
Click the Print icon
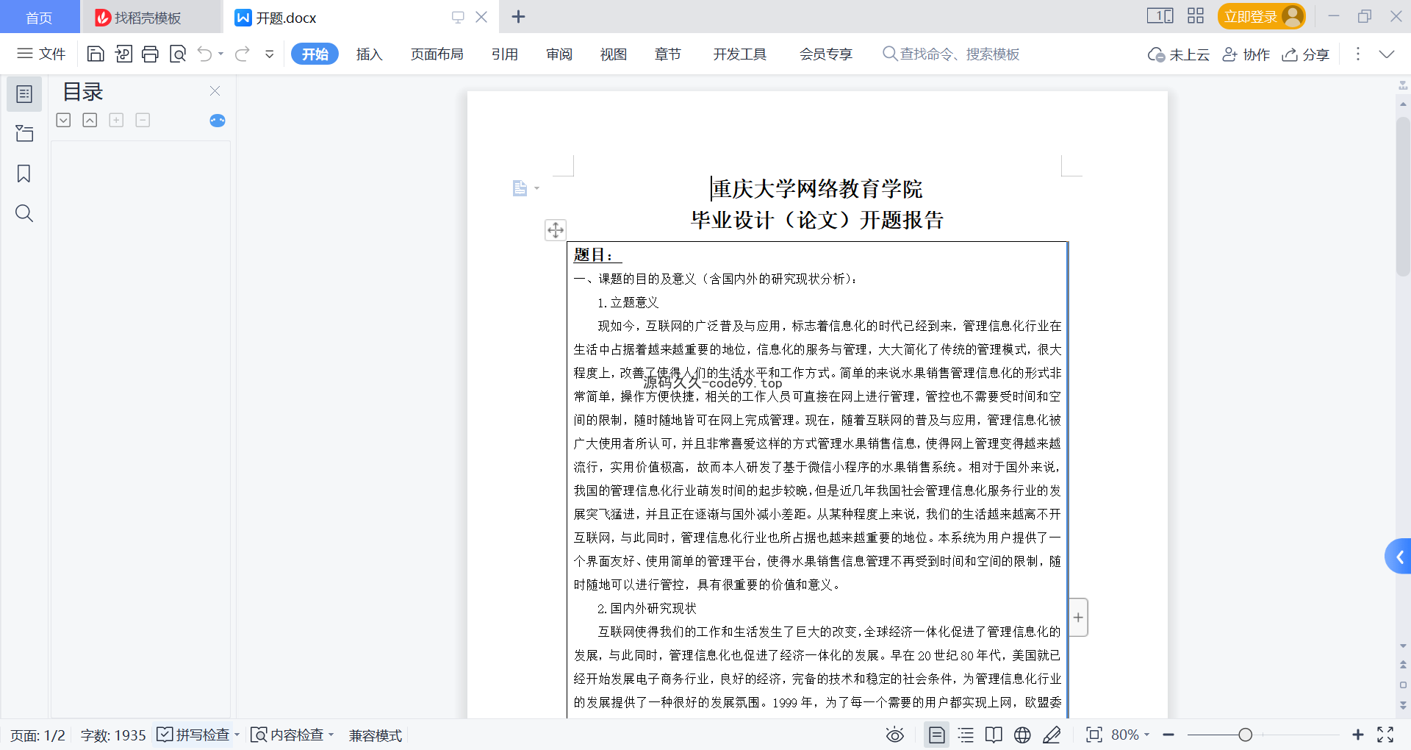click(150, 54)
